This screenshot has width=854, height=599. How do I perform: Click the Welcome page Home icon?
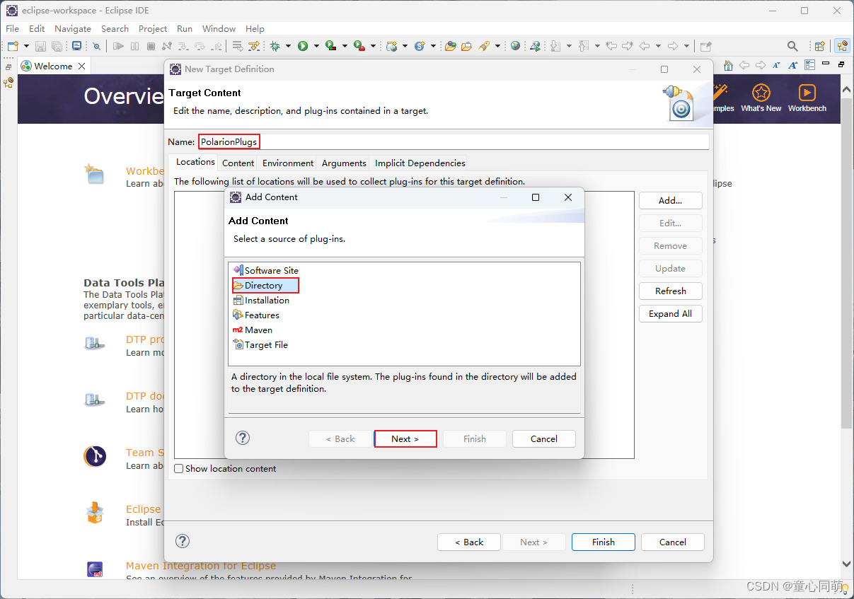coord(728,64)
